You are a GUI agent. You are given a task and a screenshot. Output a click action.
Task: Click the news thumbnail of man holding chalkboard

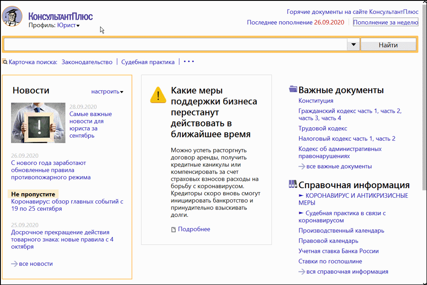point(38,123)
